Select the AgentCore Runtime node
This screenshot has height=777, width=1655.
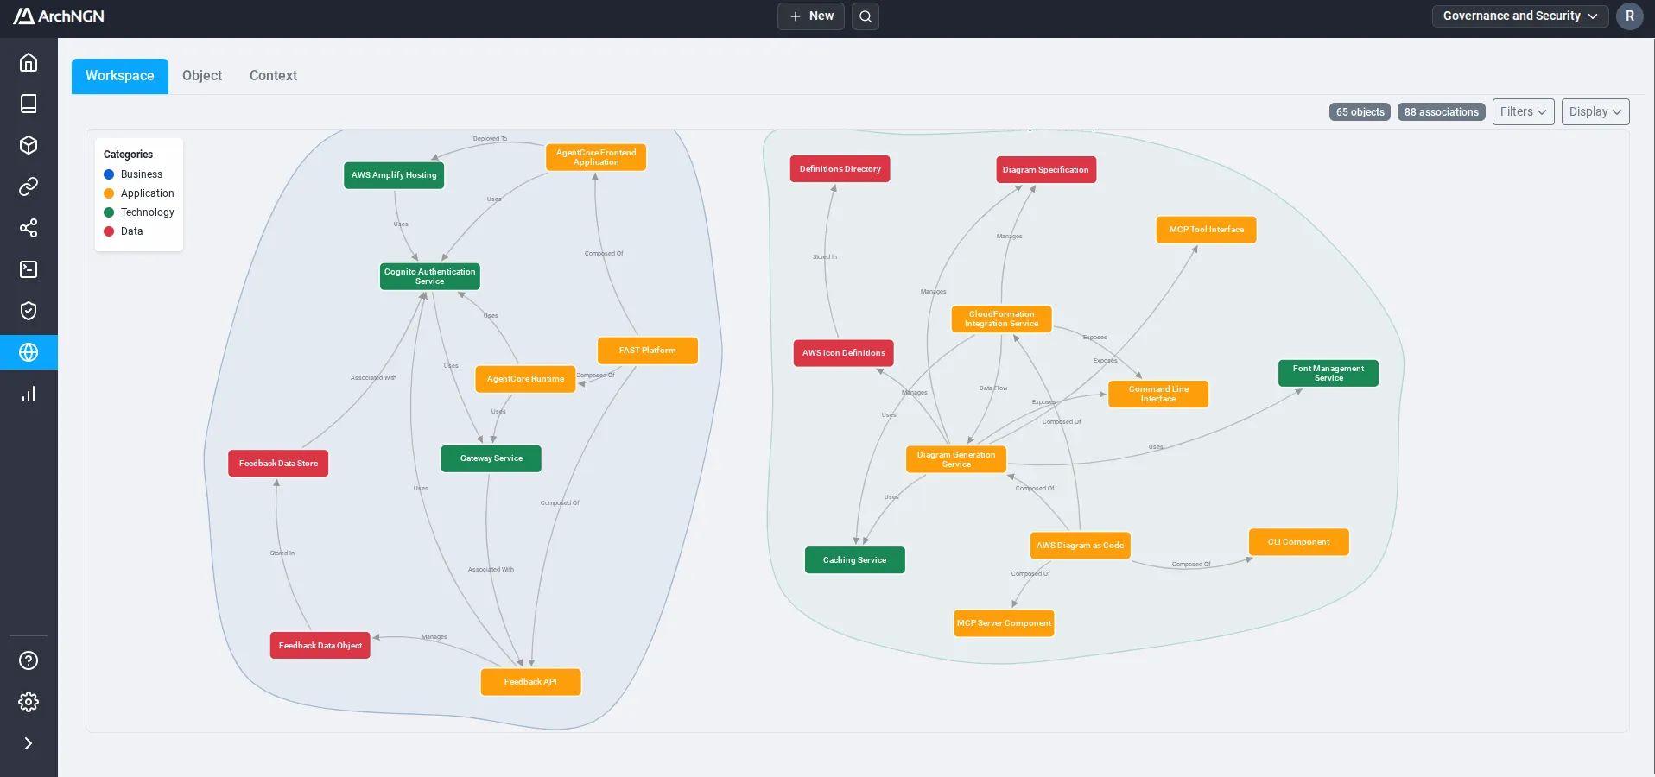tap(525, 379)
